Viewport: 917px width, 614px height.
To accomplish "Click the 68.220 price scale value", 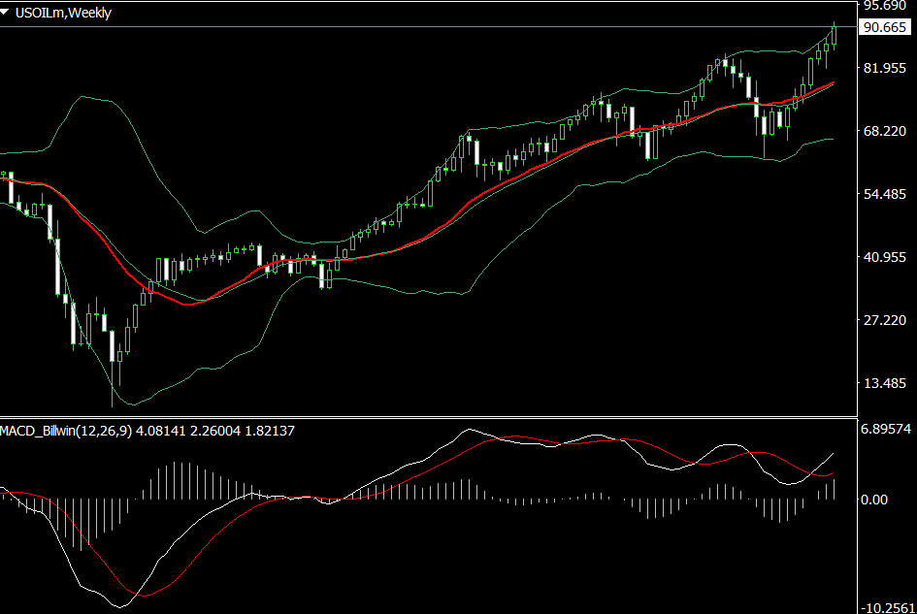I will (885, 131).
